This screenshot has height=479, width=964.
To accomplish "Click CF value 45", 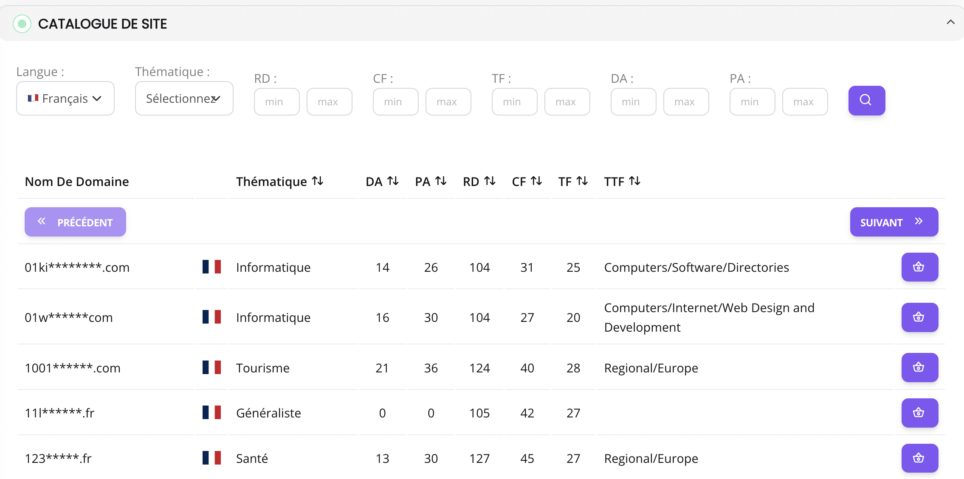I will pos(527,459).
